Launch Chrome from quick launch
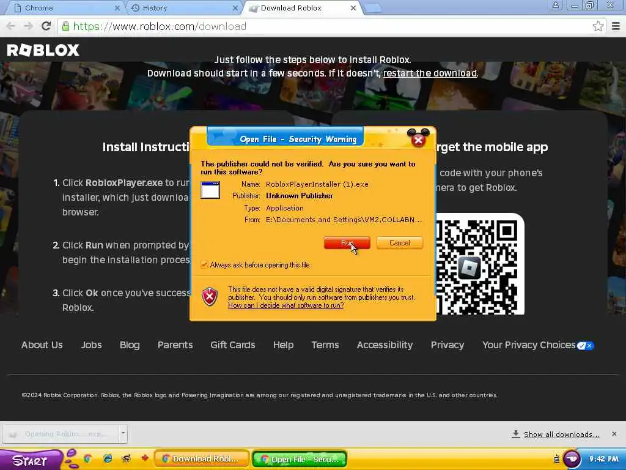This screenshot has height=470, width=626. [x=87, y=458]
